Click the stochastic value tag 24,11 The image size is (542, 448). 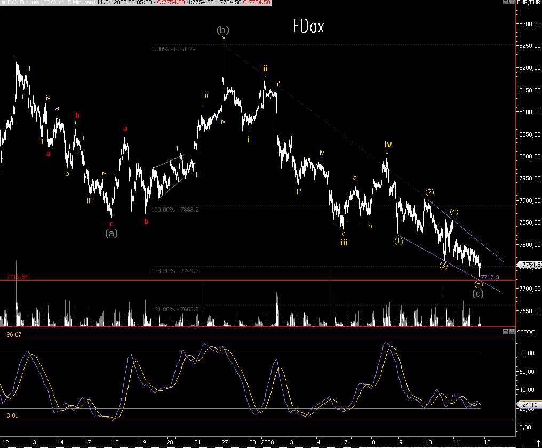click(529, 404)
